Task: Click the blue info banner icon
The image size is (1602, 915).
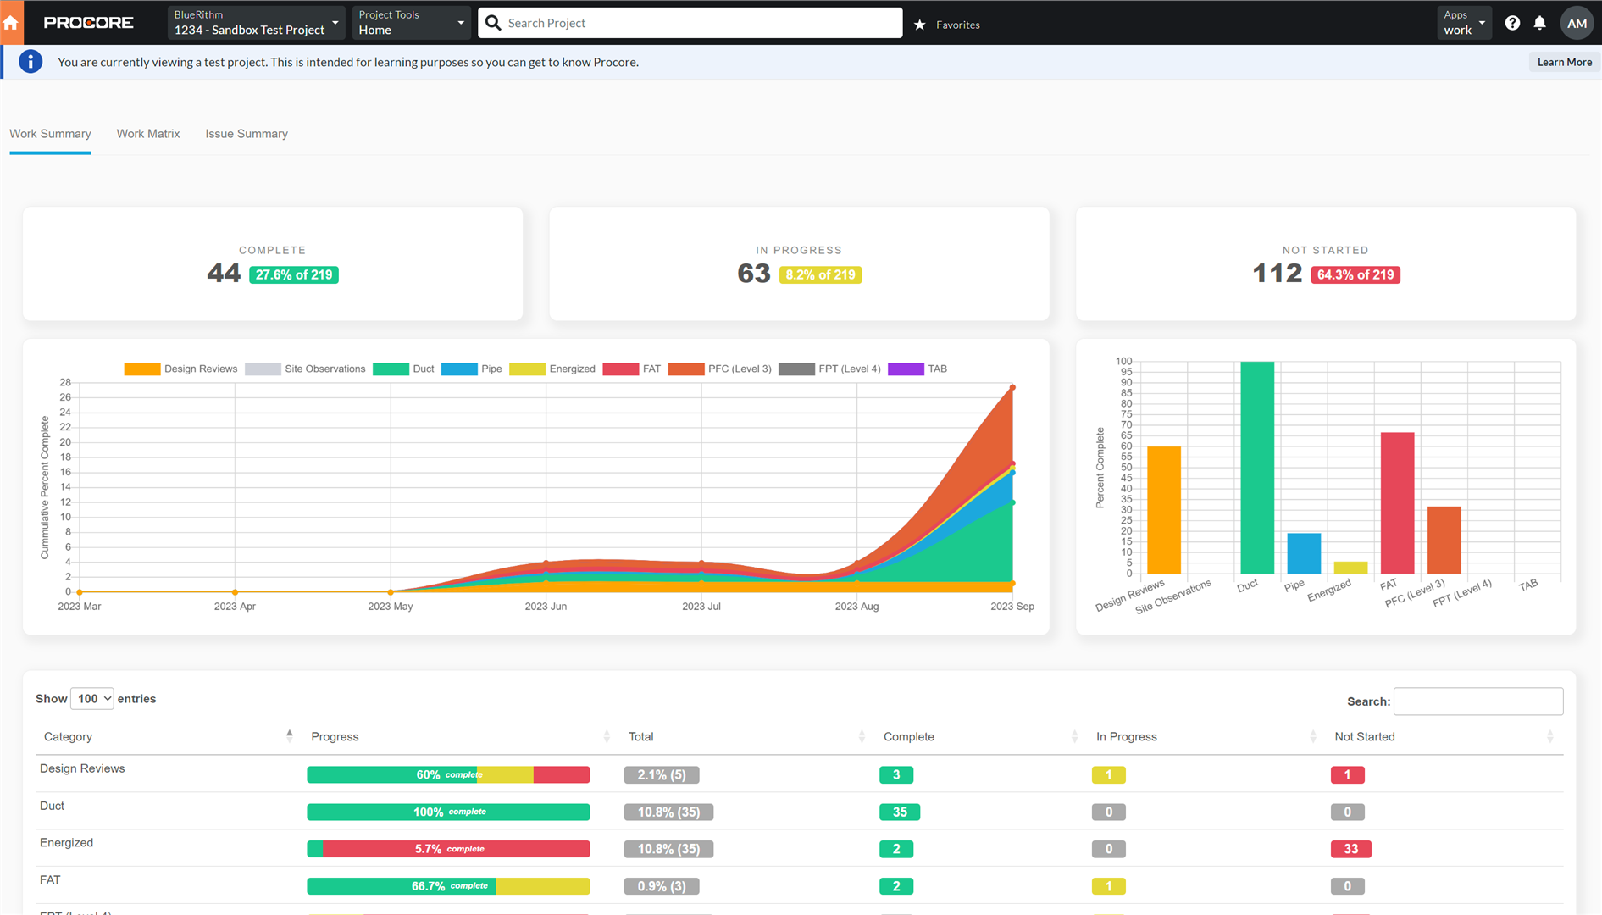Action: [x=30, y=62]
